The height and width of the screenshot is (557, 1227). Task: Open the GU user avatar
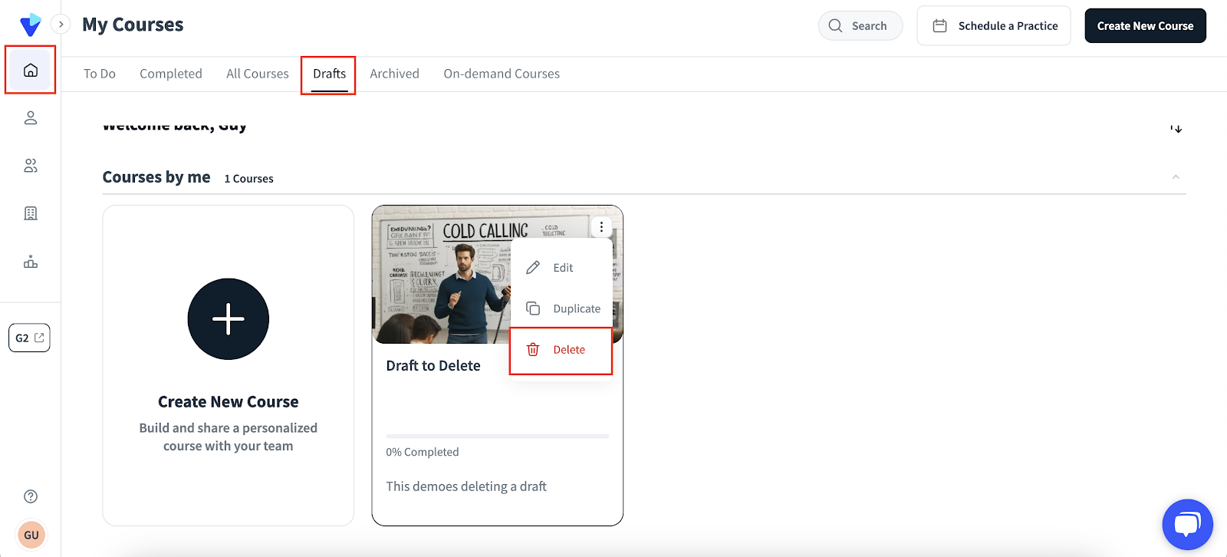(x=31, y=535)
